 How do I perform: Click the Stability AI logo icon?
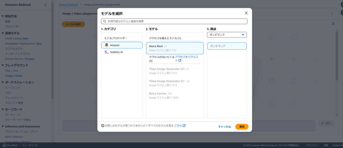[x=106, y=52]
